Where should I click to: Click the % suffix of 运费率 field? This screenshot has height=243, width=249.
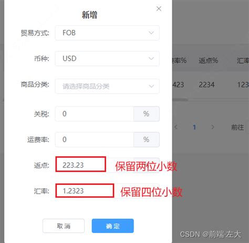[147, 140]
